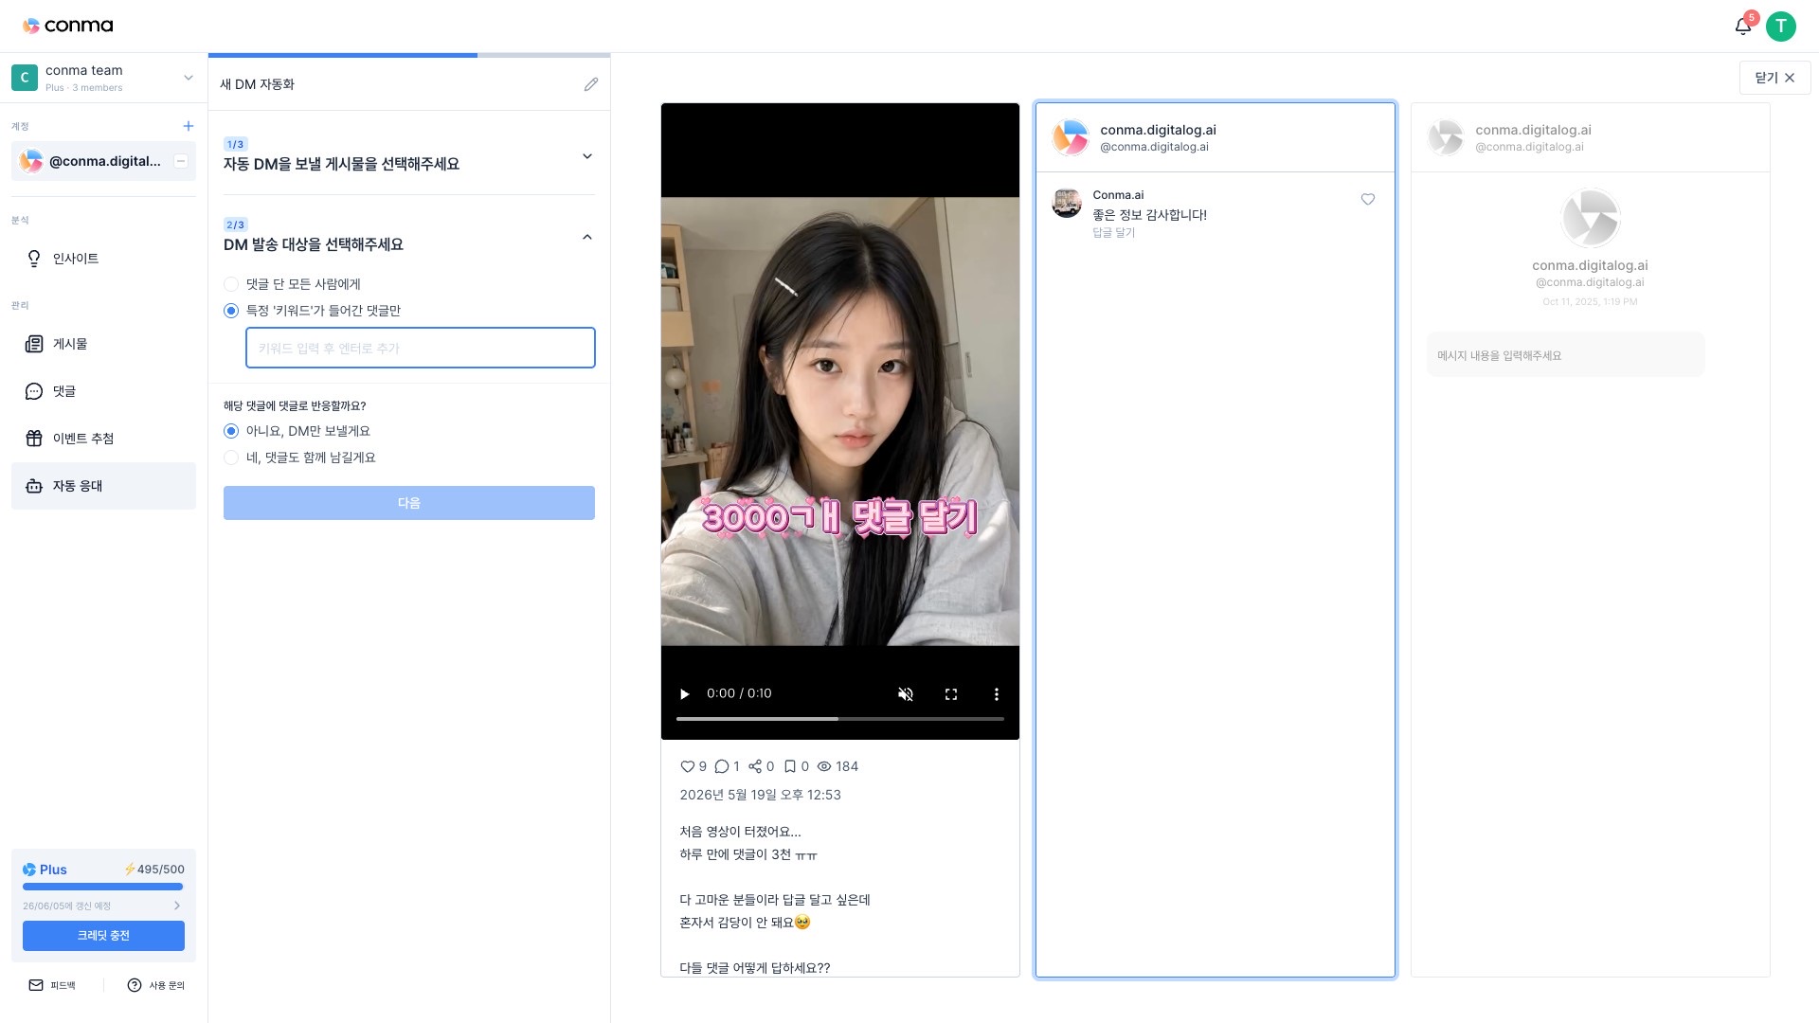Click the conma logo
Image resolution: width=1819 pixels, height=1023 pixels.
[x=68, y=26]
